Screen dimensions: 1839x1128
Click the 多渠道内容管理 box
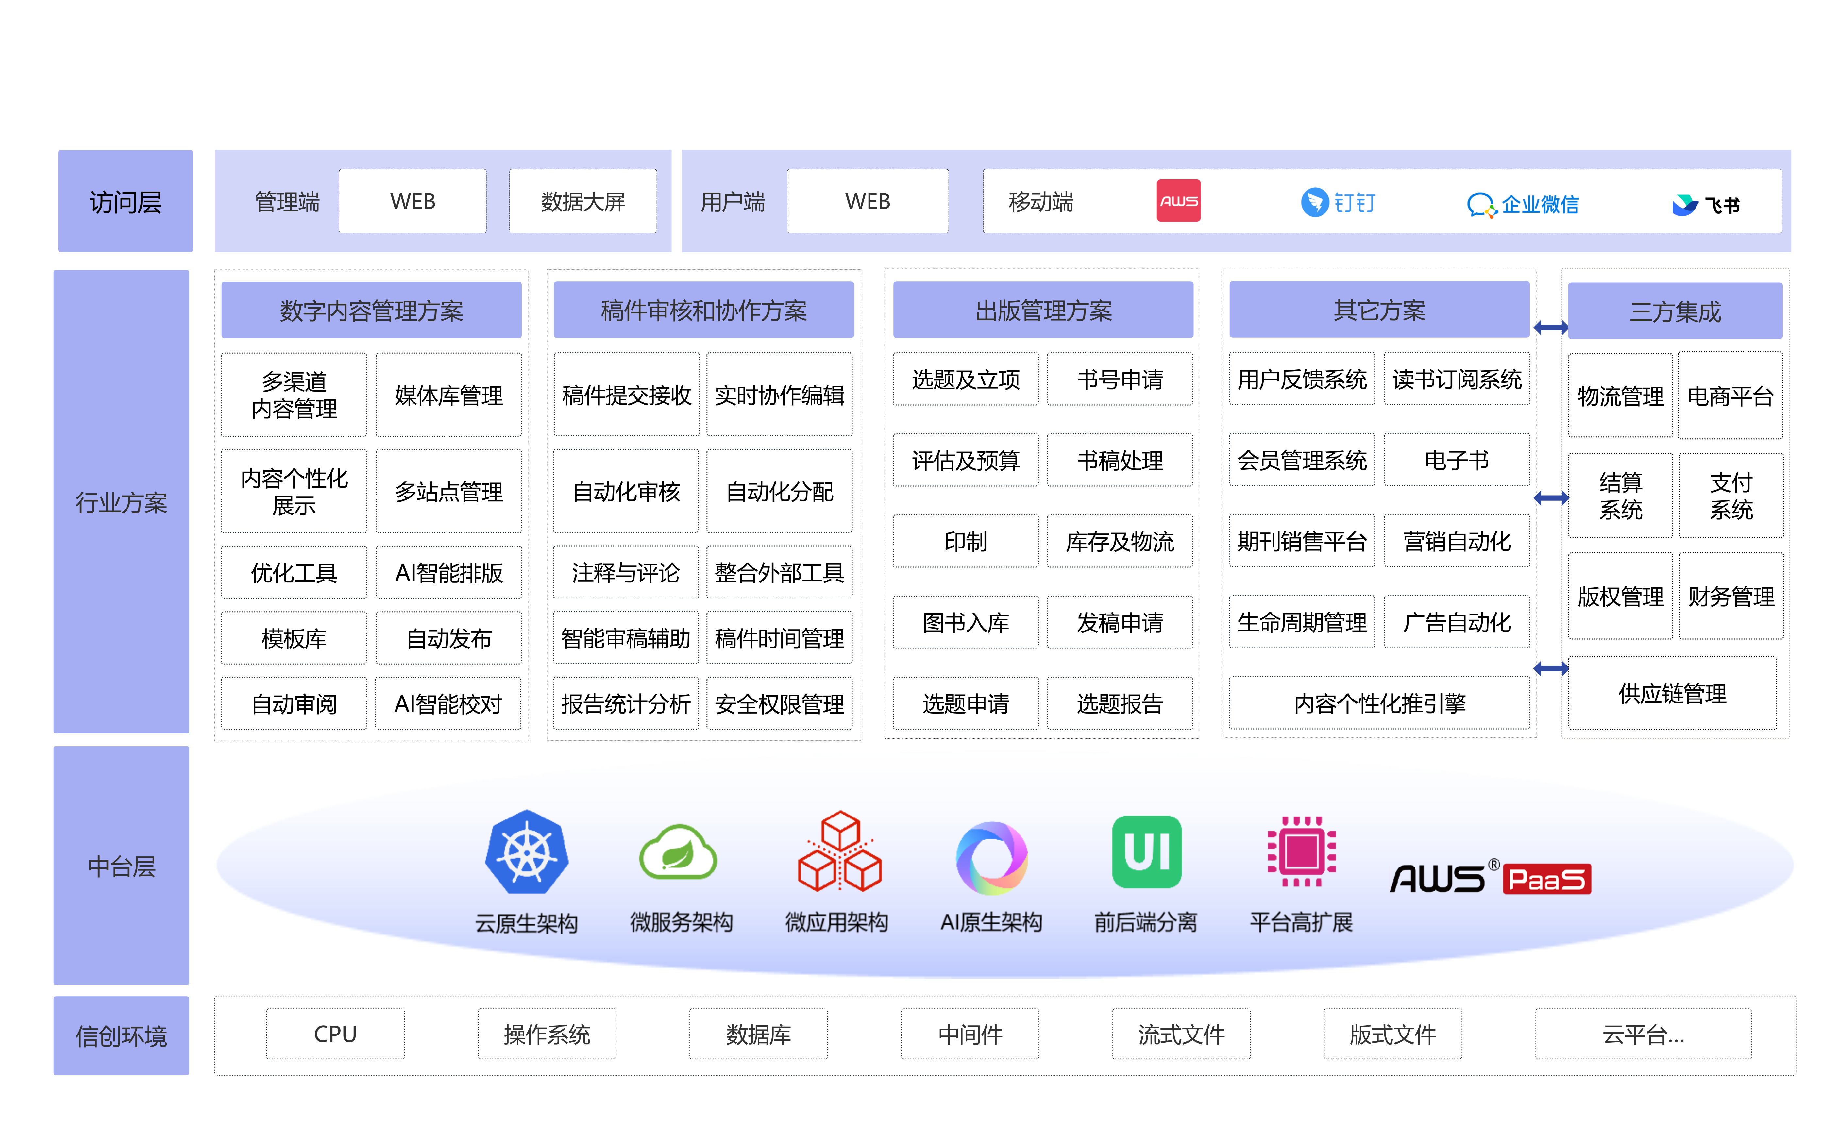point(294,394)
